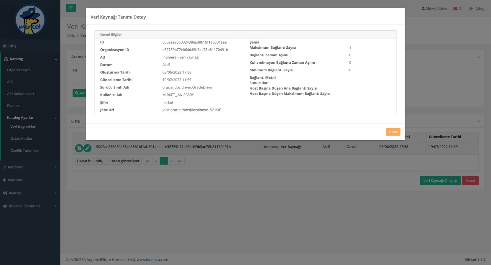The image size is (491, 265).
Task: Open www.inomera.com link
Action: point(152,260)
